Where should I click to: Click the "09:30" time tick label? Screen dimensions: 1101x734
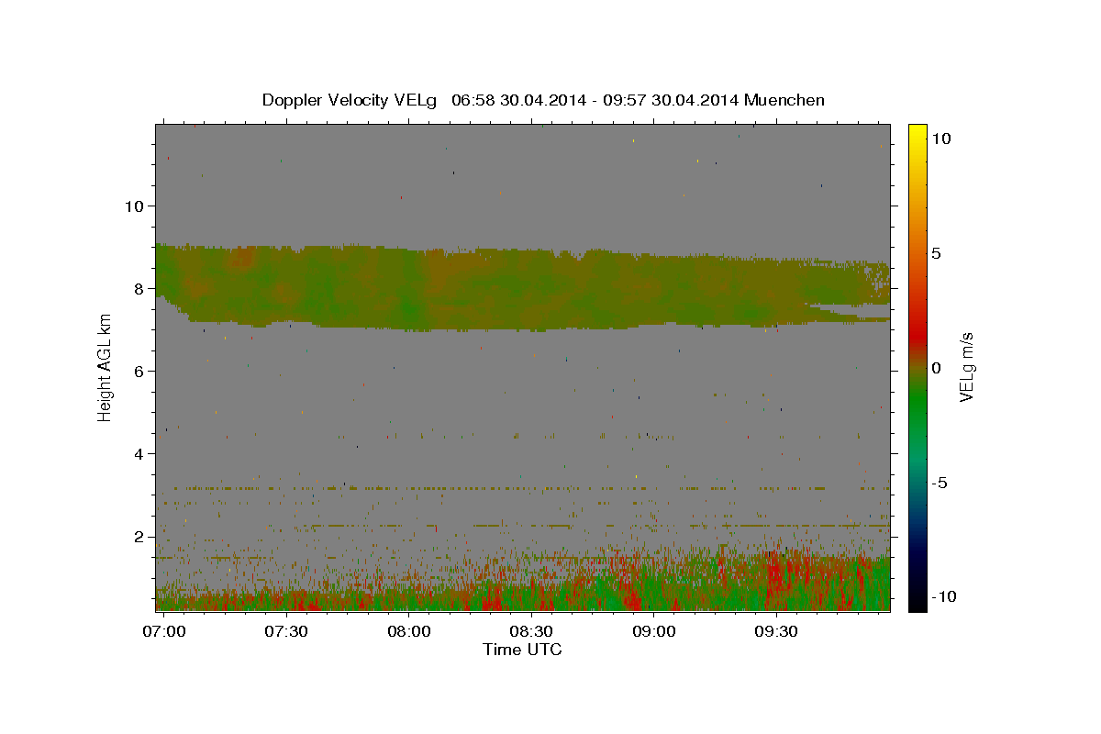pyautogui.click(x=774, y=631)
